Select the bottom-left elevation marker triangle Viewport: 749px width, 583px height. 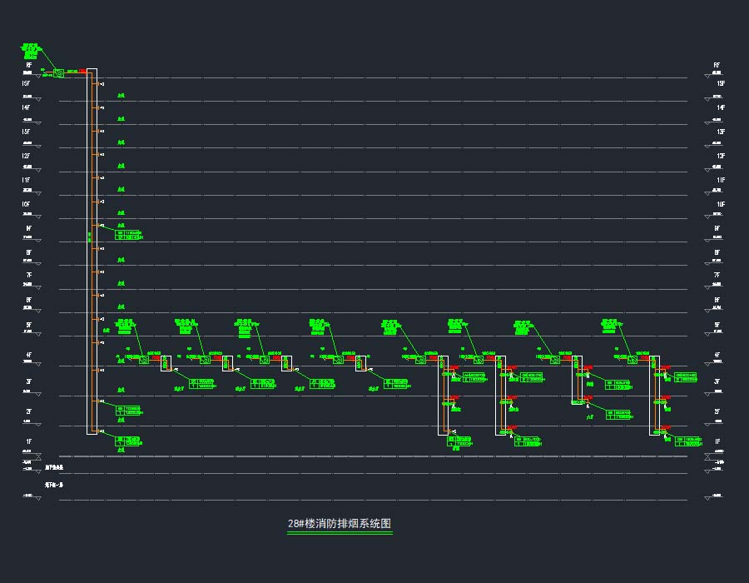[x=37, y=497]
